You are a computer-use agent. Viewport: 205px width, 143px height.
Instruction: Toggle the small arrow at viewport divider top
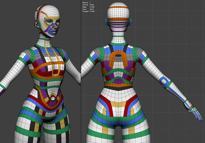pos(80,3)
